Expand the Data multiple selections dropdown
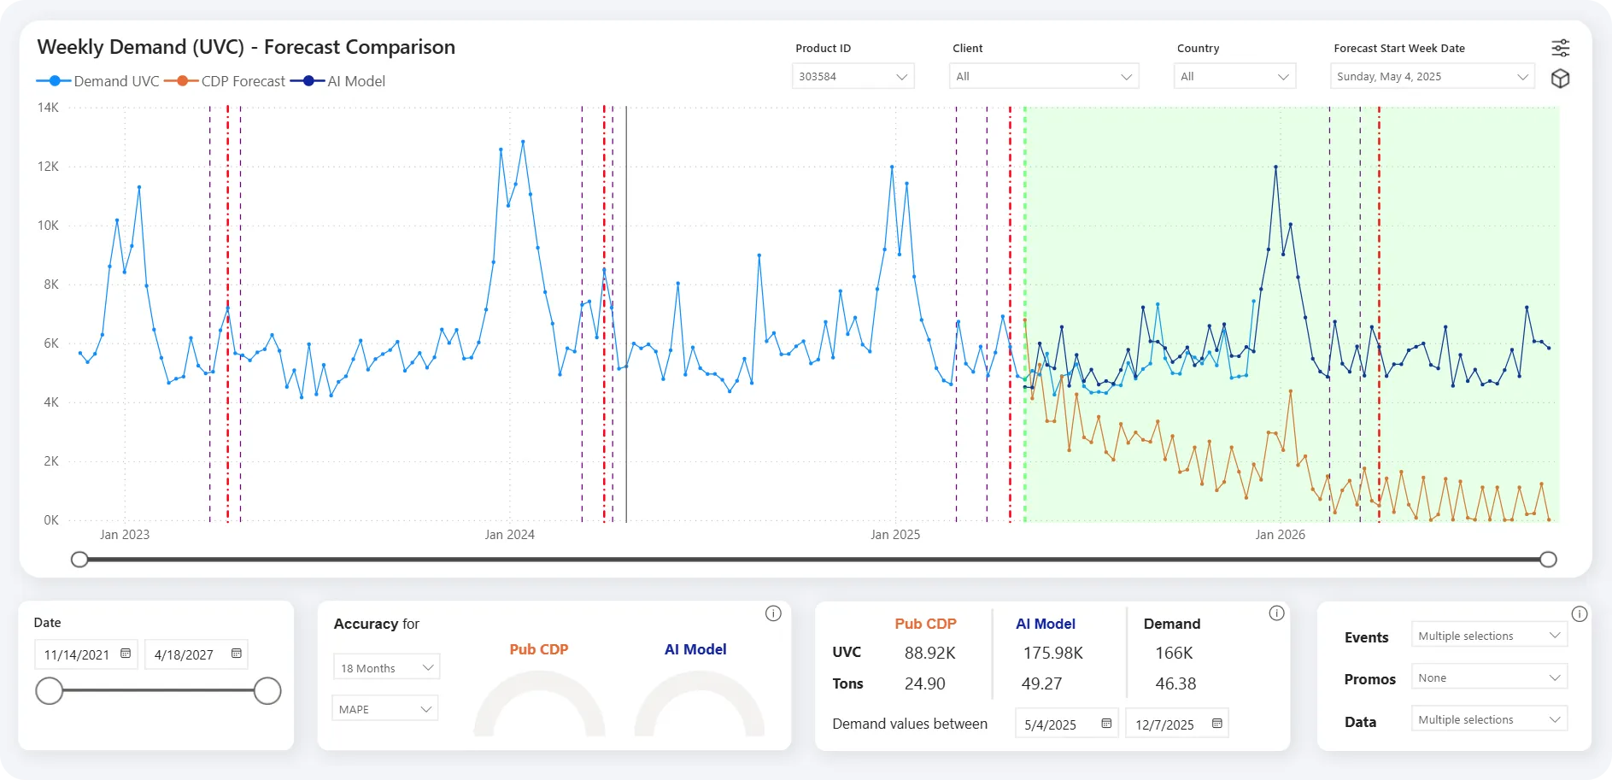 (1489, 719)
